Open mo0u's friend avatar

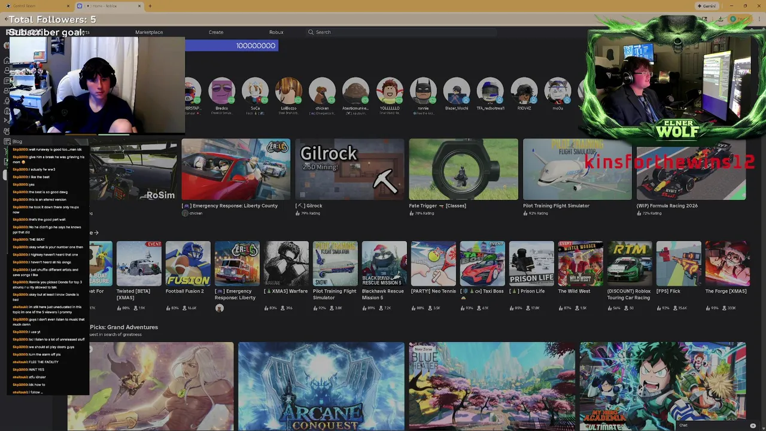[558, 92]
